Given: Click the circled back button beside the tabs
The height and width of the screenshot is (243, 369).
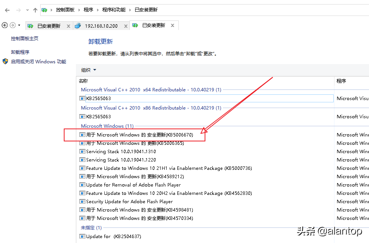Looking at the screenshot, I should (5, 25).
